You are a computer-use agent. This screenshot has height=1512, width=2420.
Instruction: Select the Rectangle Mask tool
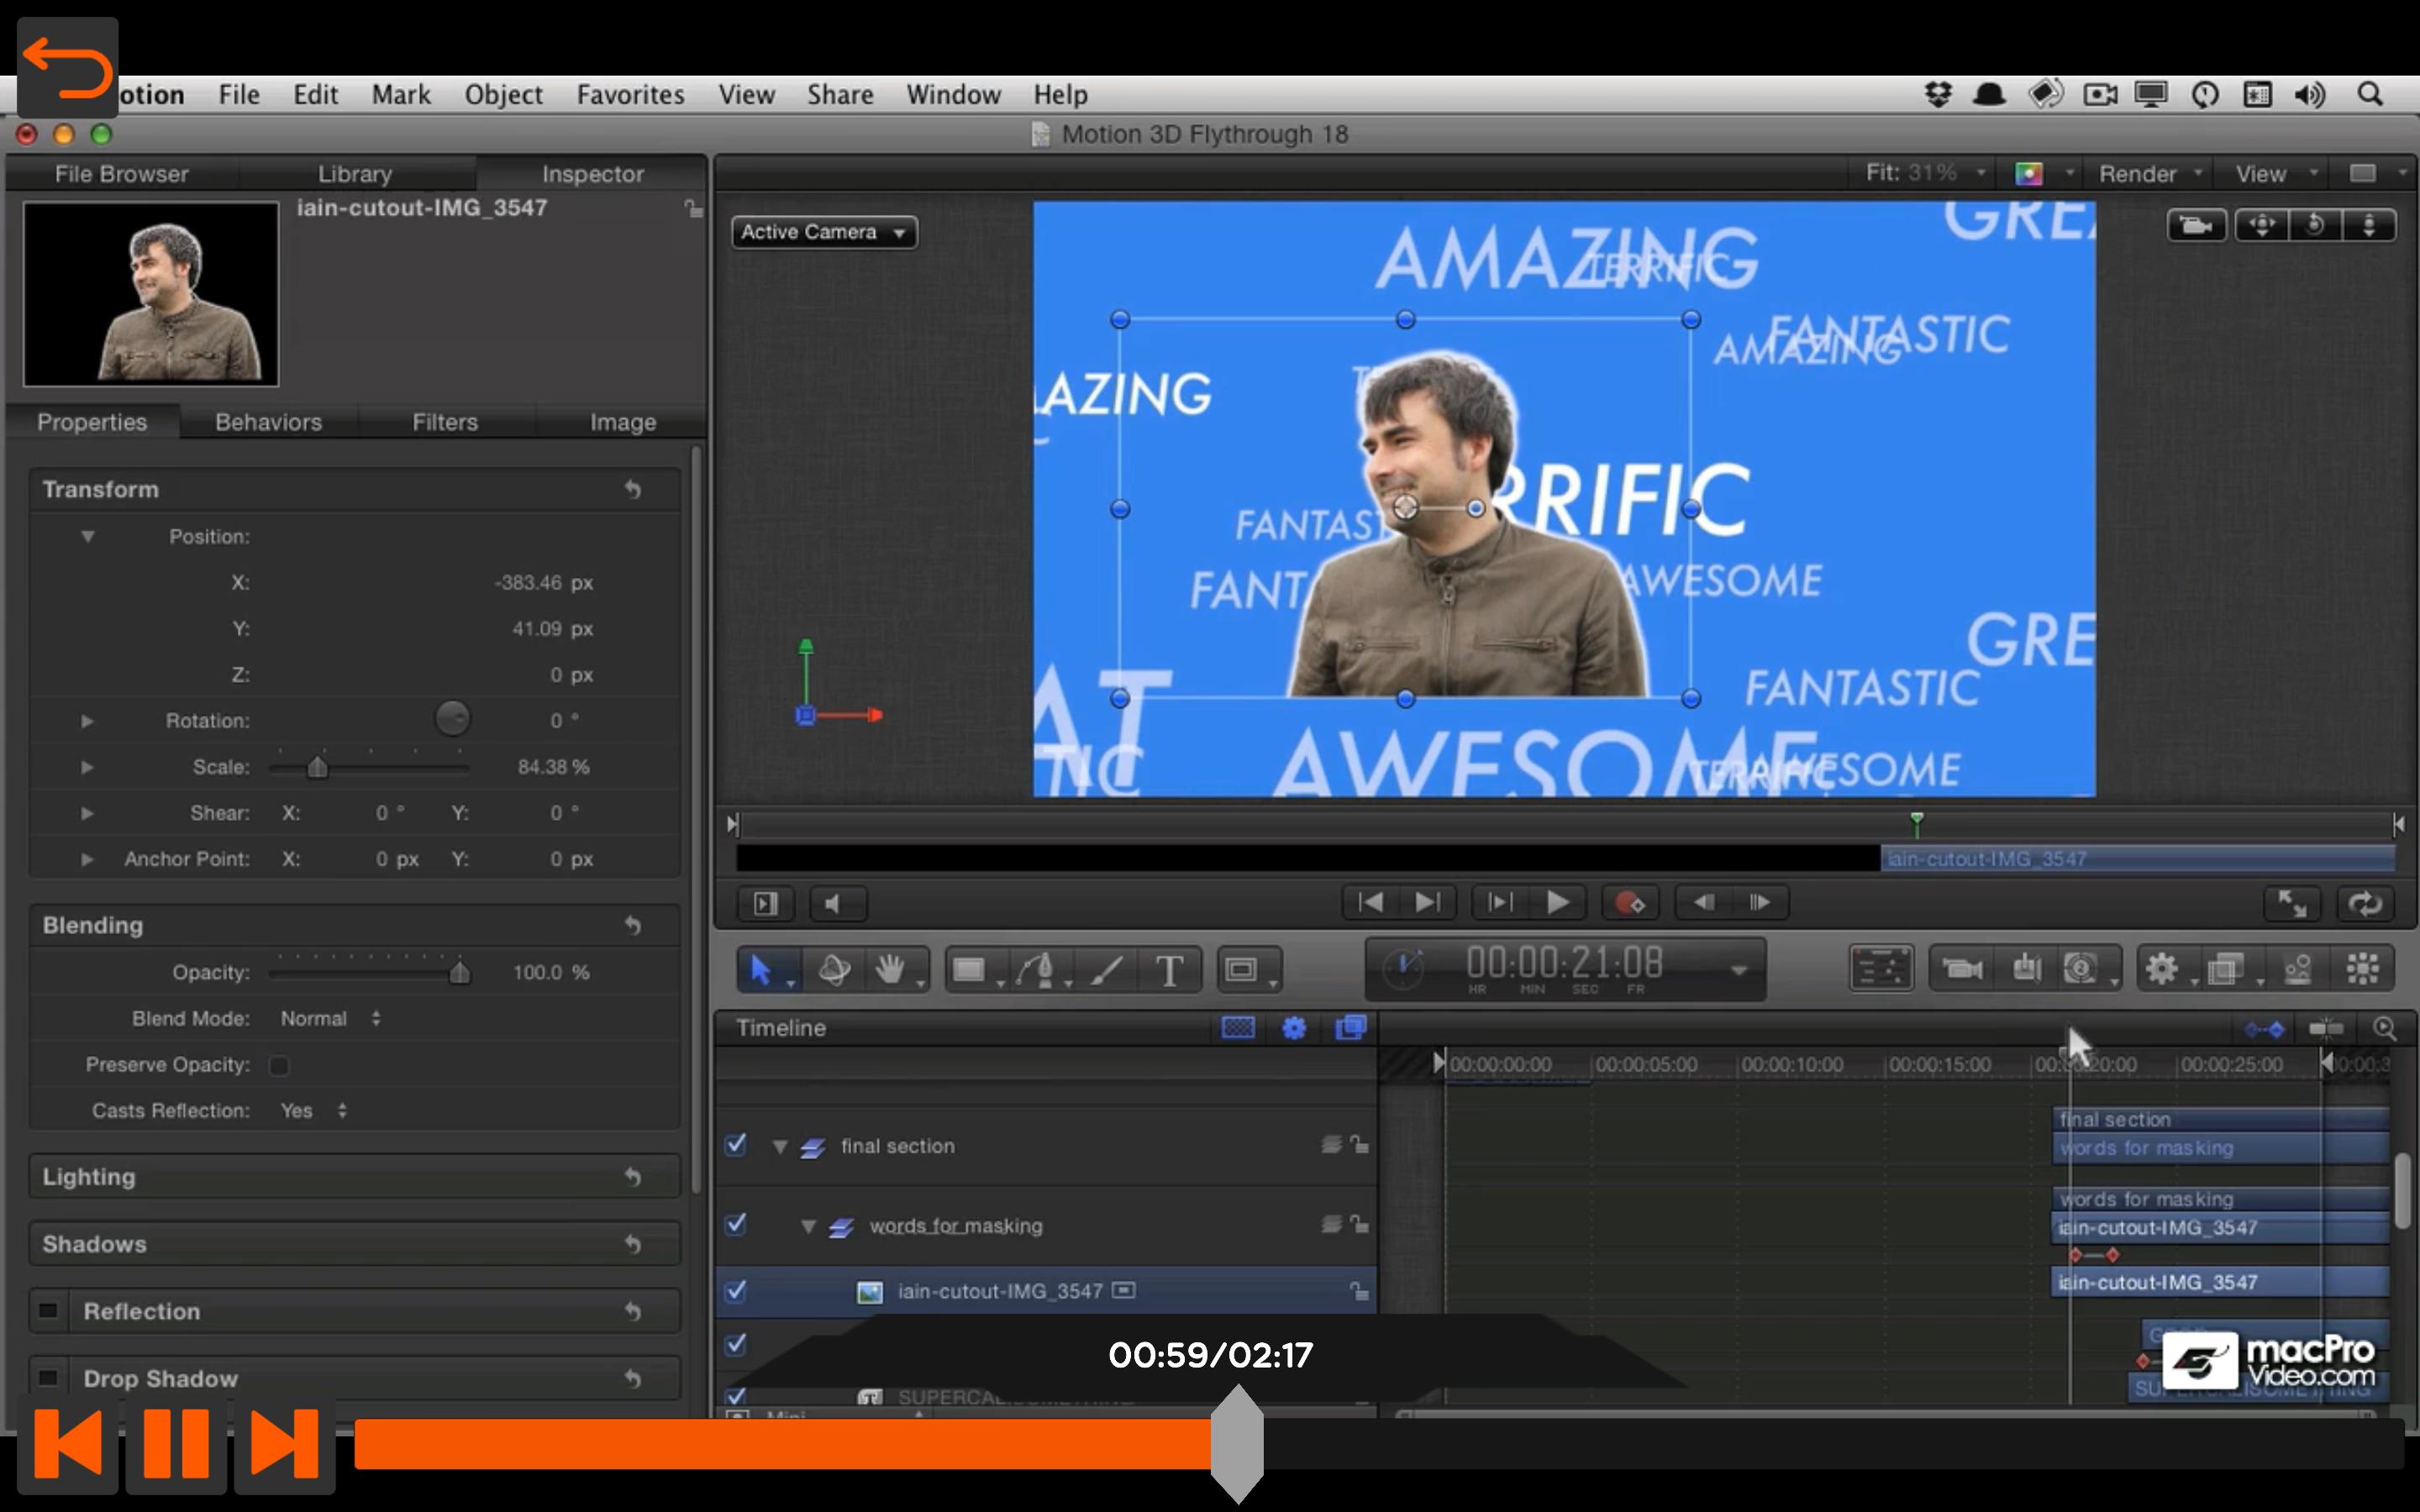tap(1245, 969)
